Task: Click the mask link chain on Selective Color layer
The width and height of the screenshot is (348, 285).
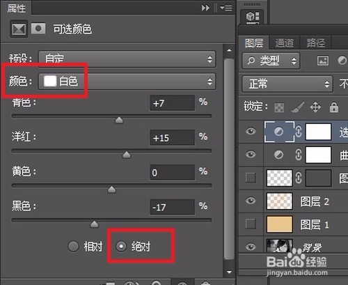Action: point(299,132)
